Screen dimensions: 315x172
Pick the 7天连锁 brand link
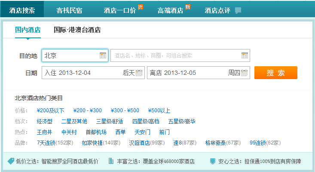point(46,143)
